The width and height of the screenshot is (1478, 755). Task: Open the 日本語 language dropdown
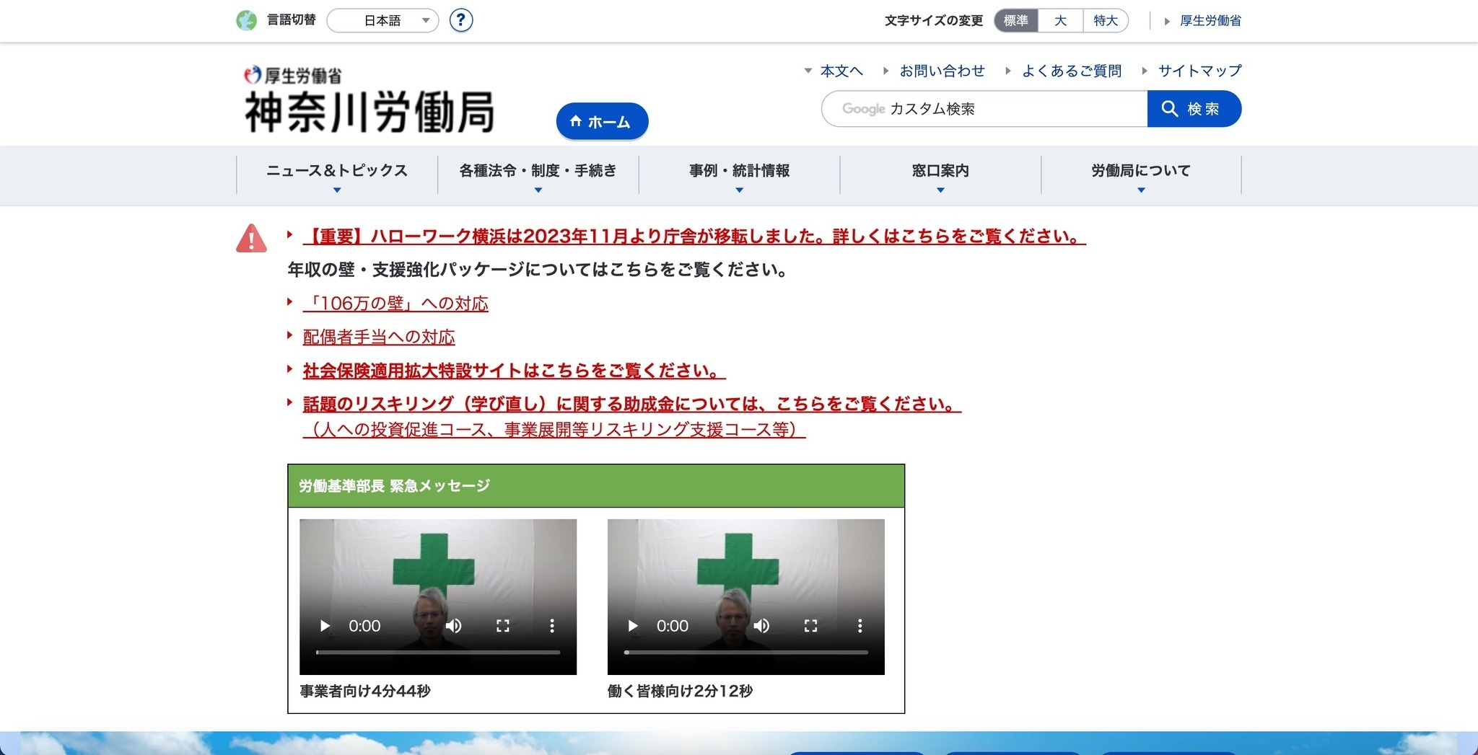click(382, 21)
